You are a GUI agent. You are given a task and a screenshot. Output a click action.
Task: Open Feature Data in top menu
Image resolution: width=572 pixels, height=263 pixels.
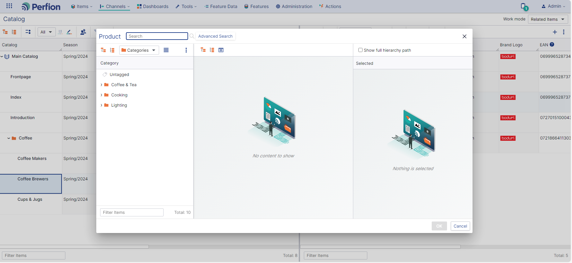[221, 6]
